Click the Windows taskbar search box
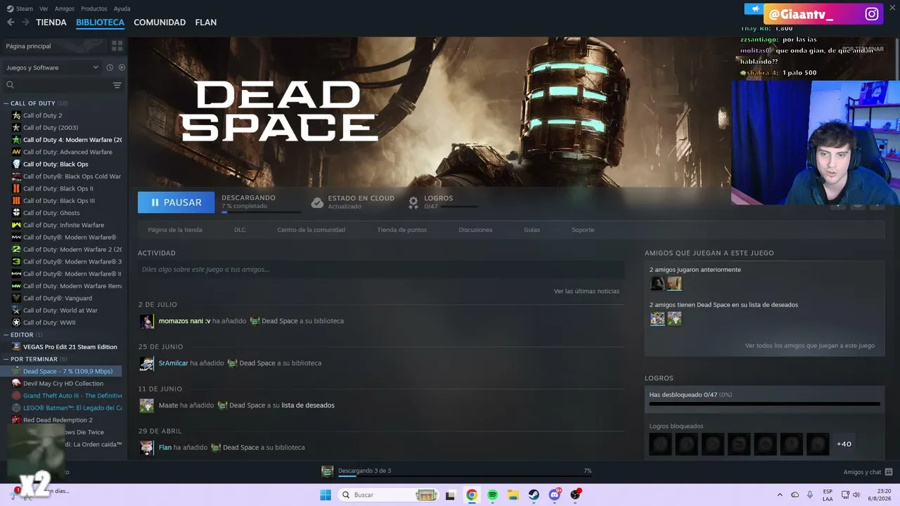Viewport: 900px width, 506px height. click(387, 495)
